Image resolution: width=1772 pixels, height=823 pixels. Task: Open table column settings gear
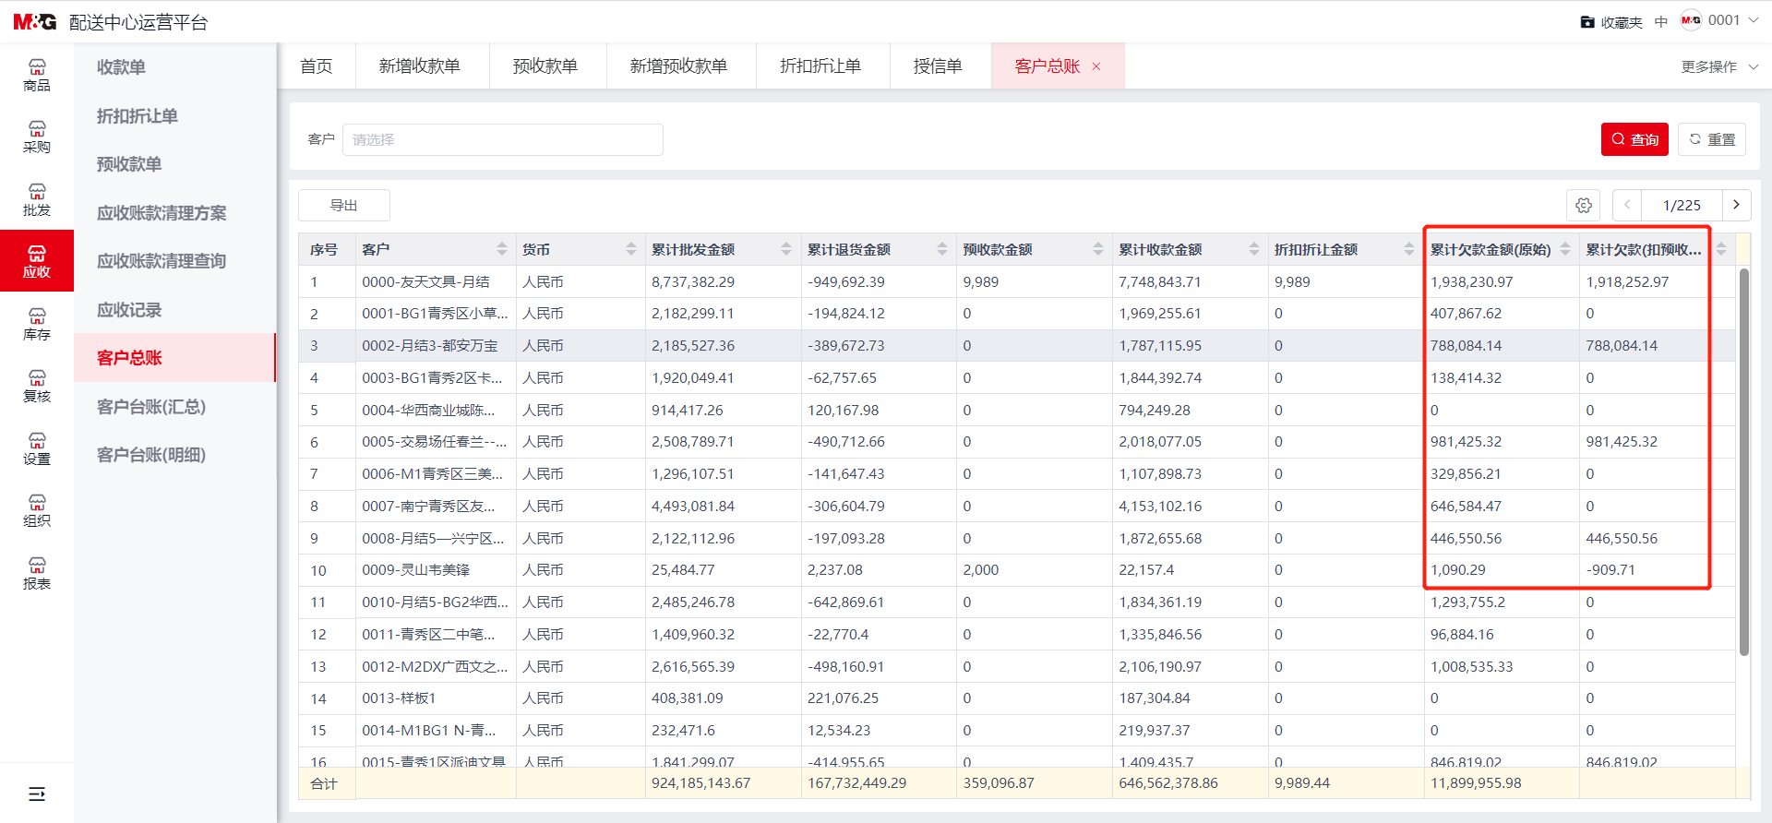(1584, 205)
